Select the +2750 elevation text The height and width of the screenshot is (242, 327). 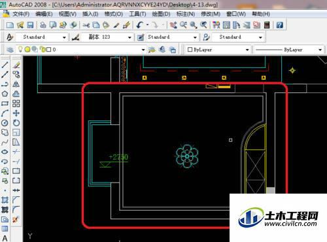[118, 157]
